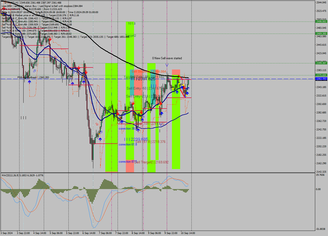Click the 'correction 87.5' label
328x236 pixels.
point(128,162)
